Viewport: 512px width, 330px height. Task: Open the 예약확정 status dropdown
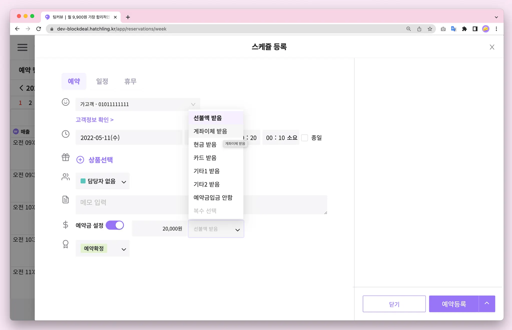[x=102, y=249]
